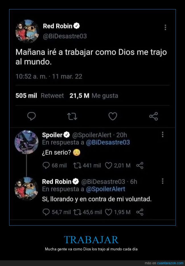
Task: Click reply icon under main tweet
Action: coord(32,117)
